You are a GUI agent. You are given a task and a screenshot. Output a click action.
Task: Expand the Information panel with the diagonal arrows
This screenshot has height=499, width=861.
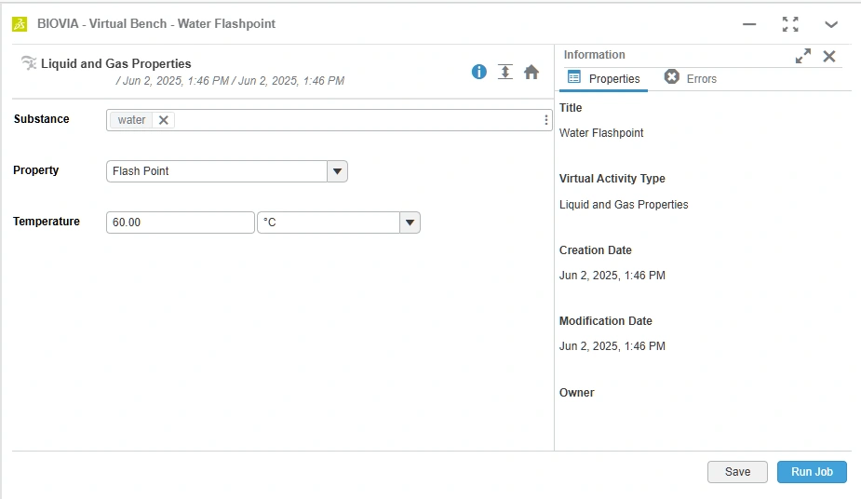click(802, 56)
